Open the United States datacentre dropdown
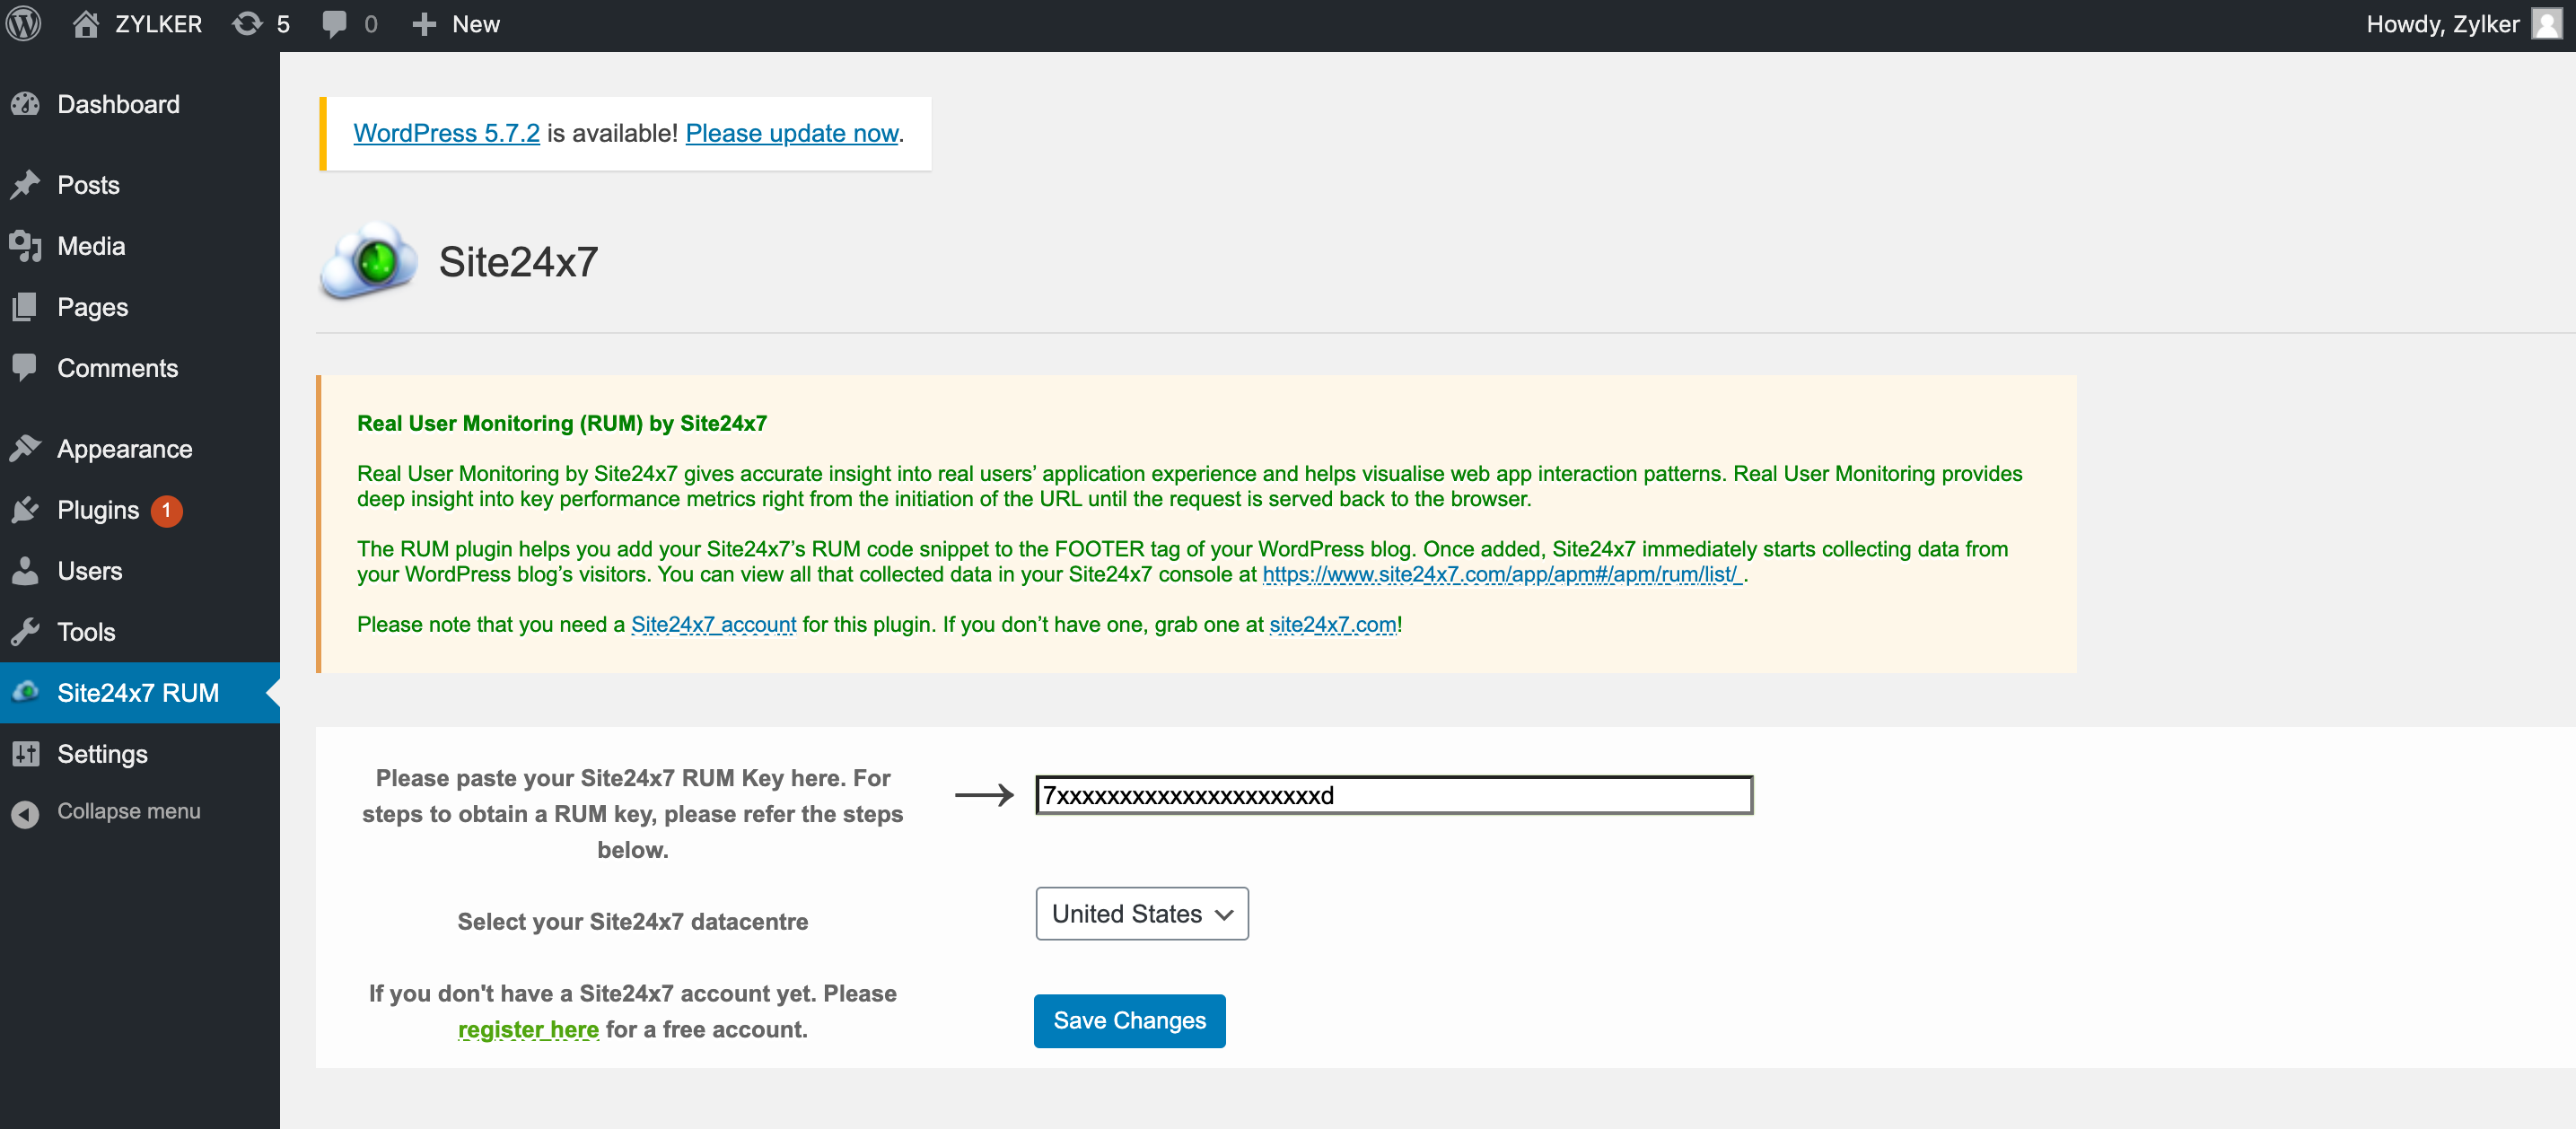 click(1141, 914)
